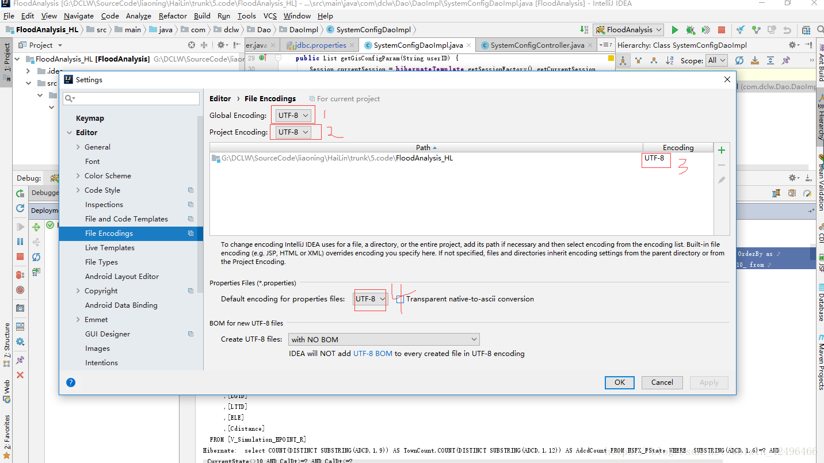The width and height of the screenshot is (824, 463).
Task: Click the Path column header
Action: (426, 148)
